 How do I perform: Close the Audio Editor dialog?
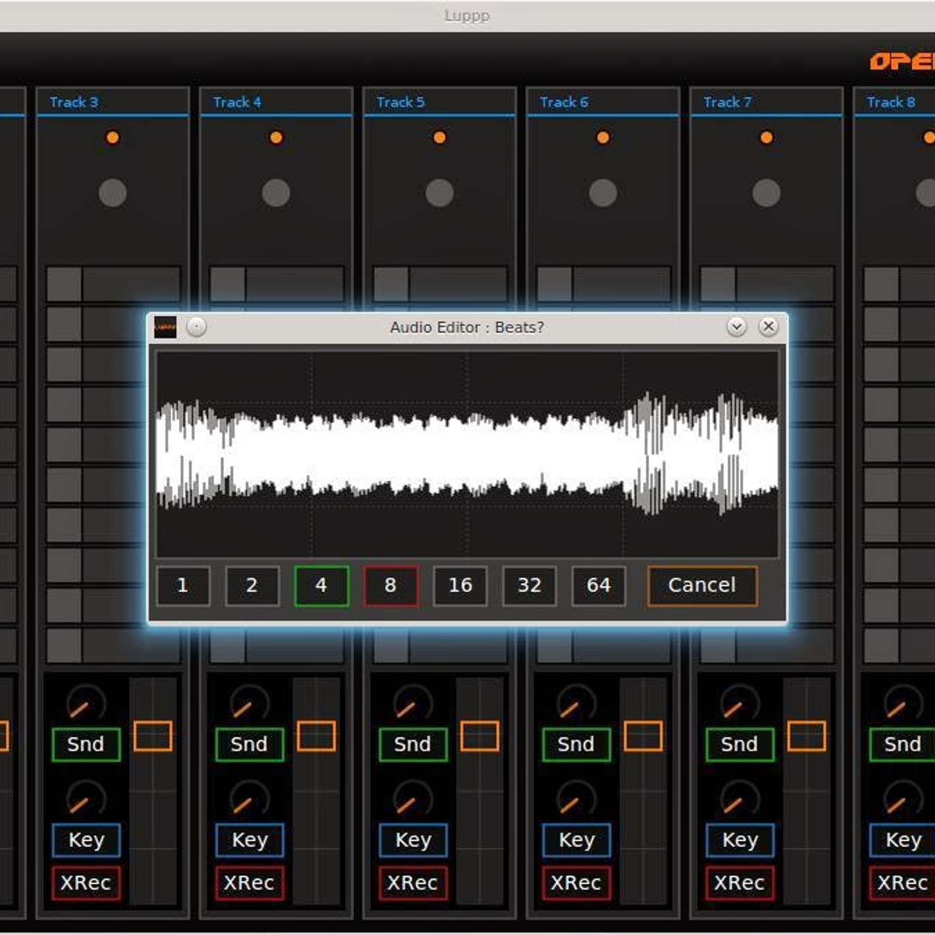pyautogui.click(x=768, y=326)
